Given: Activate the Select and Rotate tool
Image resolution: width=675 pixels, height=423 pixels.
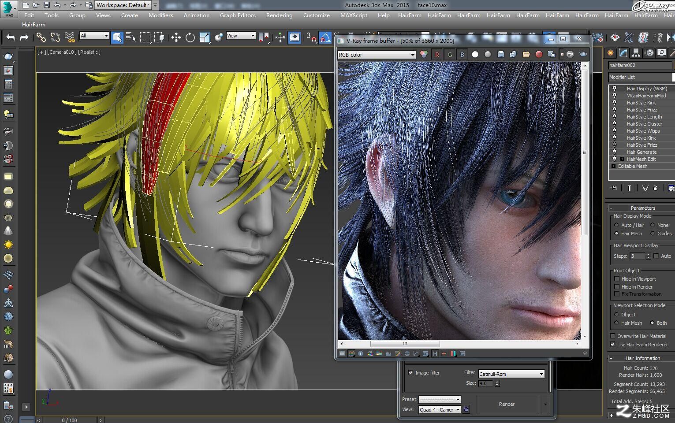Looking at the screenshot, I should (x=190, y=37).
